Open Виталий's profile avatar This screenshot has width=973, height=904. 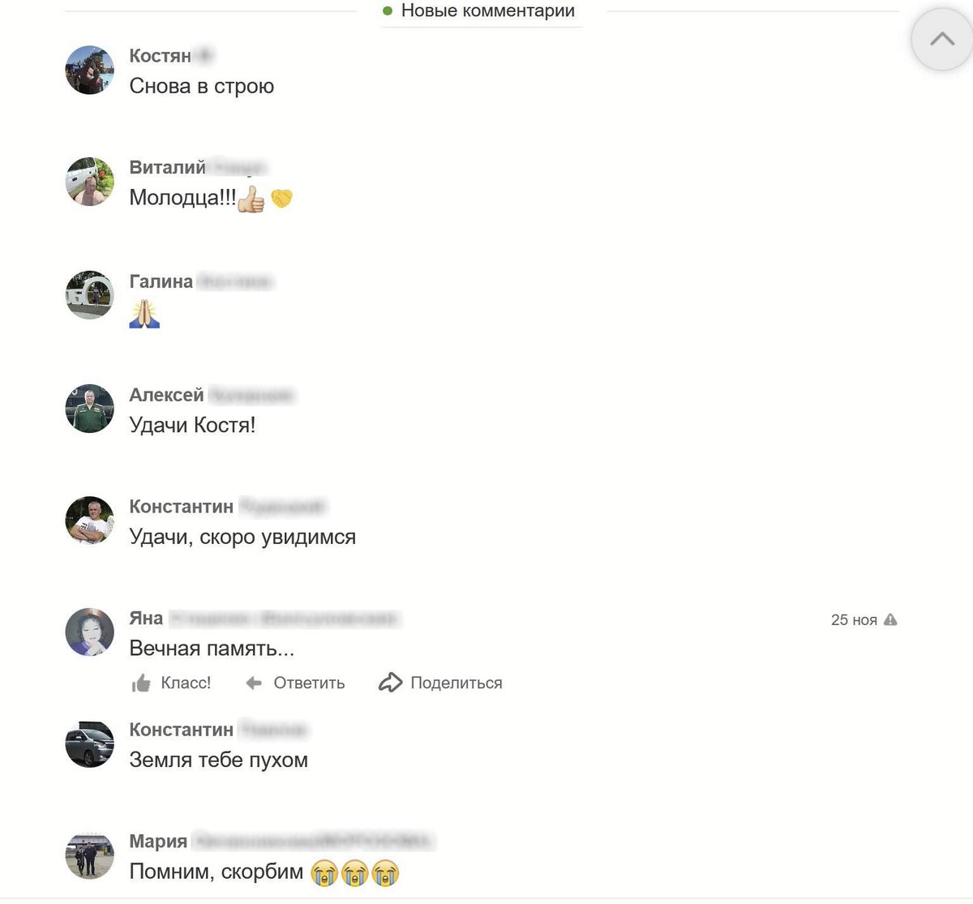(89, 182)
